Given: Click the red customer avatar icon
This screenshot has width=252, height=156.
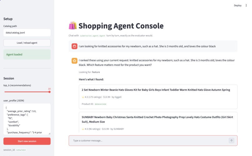Looking at the screenshot, I should [x=74, y=46].
